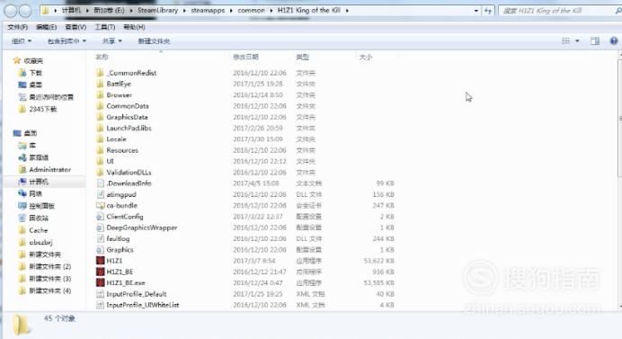This screenshot has height=339, width=622.
Task: Select the Locale folder name
Action: (x=116, y=139)
